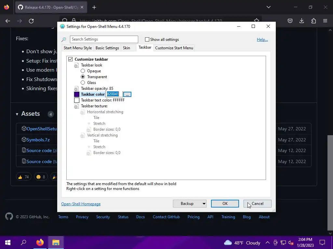Open Firefox extensions menu

tap(313, 21)
